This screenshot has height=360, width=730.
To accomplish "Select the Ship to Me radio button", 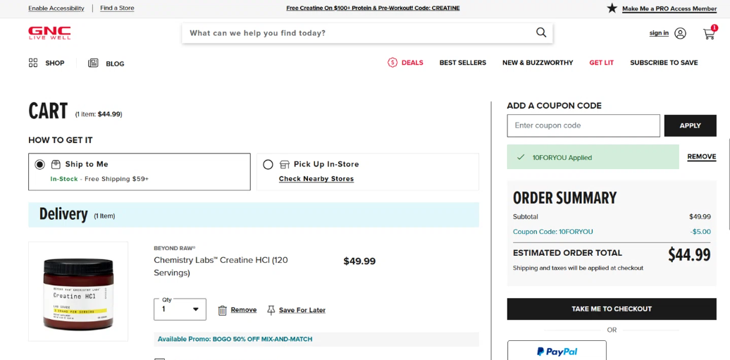I will [39, 164].
